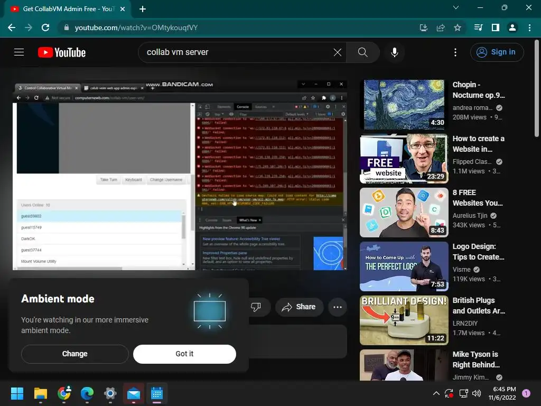Go to YouTube home via logo
The height and width of the screenshot is (406, 541).
[x=62, y=52]
